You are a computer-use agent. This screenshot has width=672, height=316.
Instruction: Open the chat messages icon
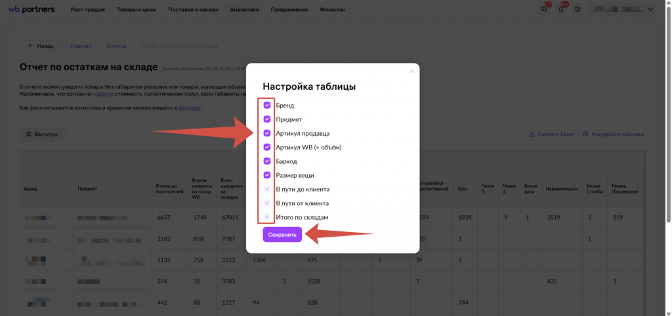click(x=544, y=10)
